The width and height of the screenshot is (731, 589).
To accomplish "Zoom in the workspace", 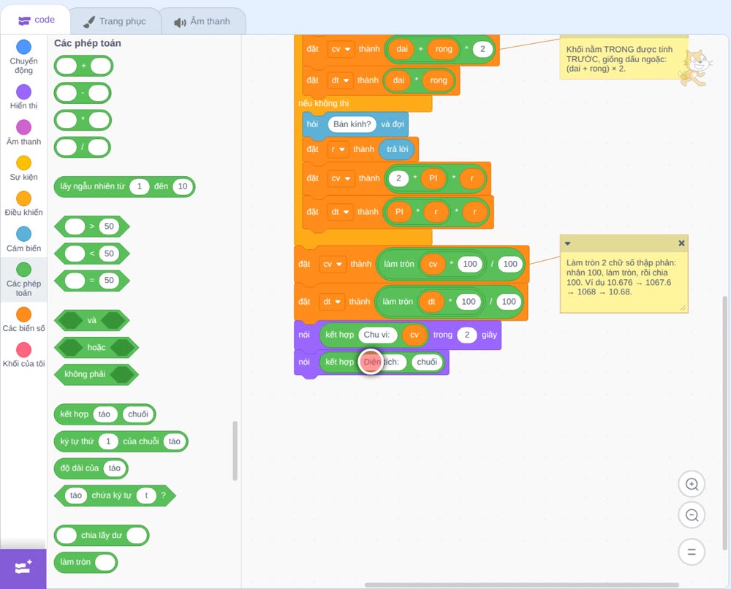I will tap(692, 484).
